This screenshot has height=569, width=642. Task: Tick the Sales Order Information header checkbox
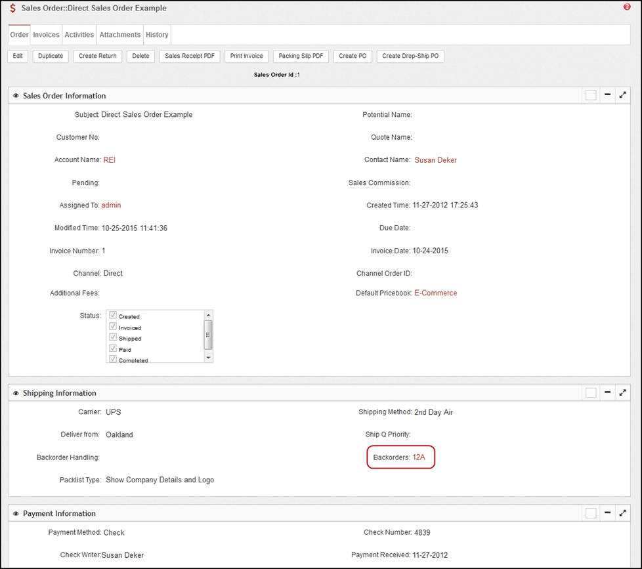click(x=591, y=95)
